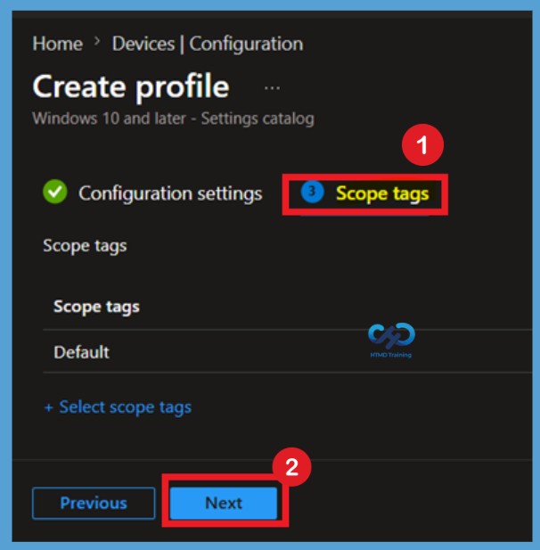Open Devices | Configuration breadcrumb
540x550 pixels.
pos(208,45)
